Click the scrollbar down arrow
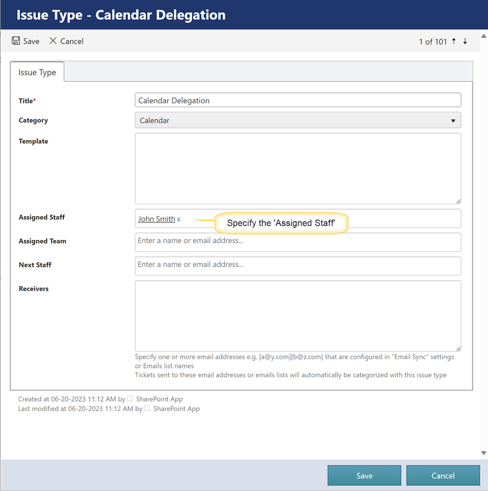 tap(484, 453)
